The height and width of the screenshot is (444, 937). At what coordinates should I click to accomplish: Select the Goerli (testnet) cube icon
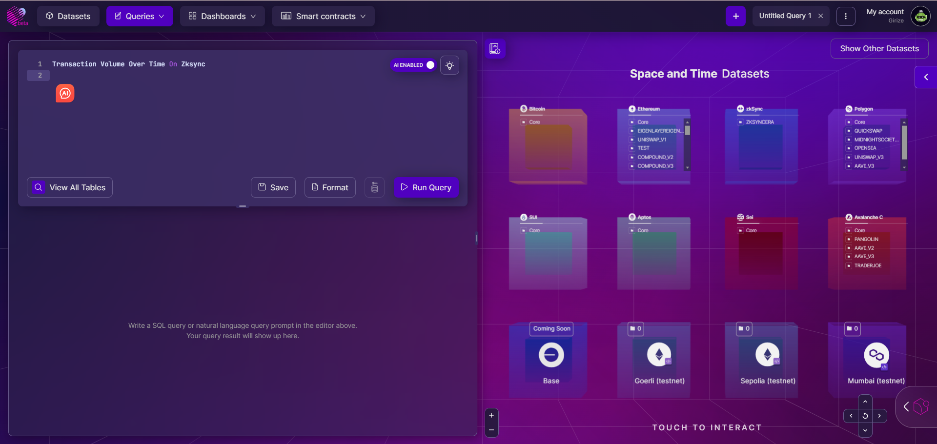pos(659,355)
